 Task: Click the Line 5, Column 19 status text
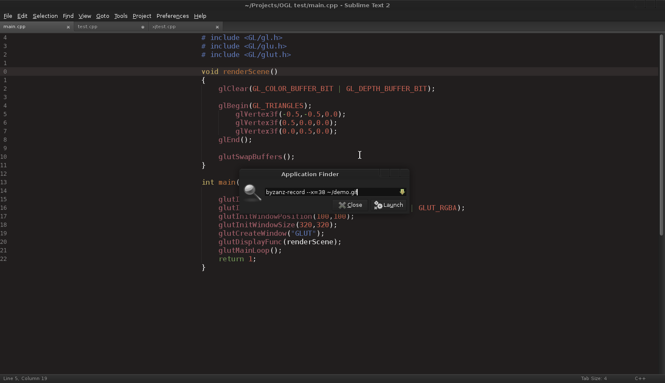(25, 378)
